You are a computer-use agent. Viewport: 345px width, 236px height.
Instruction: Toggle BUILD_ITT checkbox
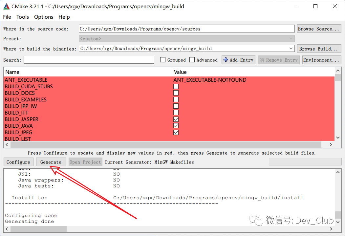coord(176,113)
